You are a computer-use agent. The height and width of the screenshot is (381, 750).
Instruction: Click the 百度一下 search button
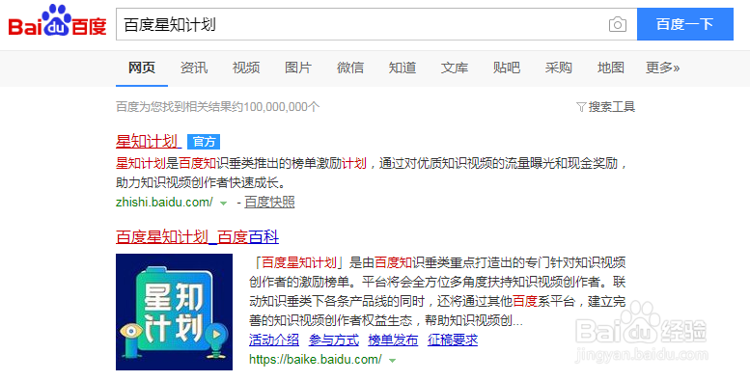[x=685, y=24]
